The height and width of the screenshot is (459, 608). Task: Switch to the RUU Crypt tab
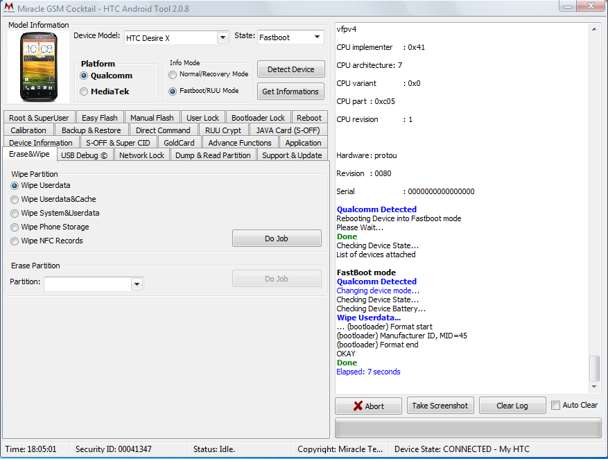[223, 130]
